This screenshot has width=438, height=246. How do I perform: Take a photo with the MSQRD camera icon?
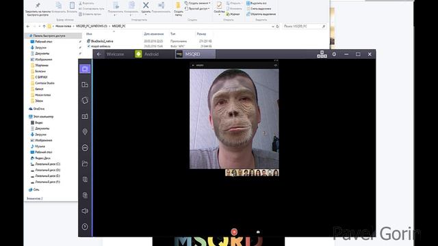(258, 232)
